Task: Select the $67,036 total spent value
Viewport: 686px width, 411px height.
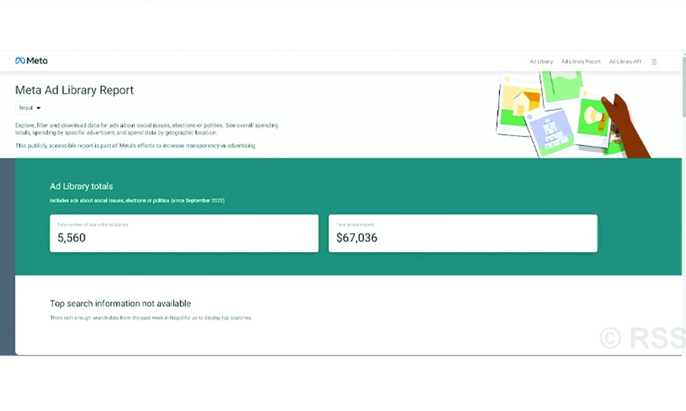Action: tap(357, 237)
